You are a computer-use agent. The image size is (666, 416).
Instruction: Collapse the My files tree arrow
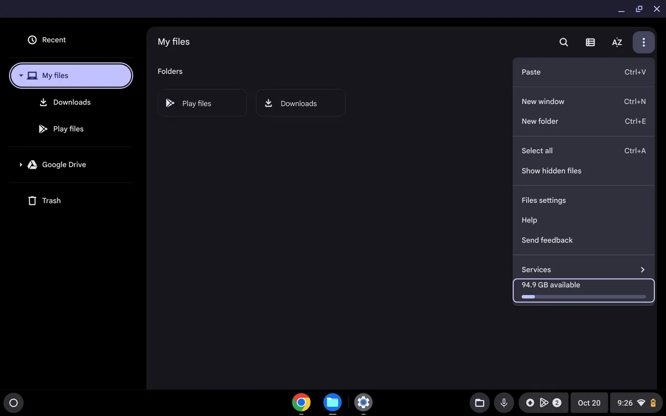21,76
